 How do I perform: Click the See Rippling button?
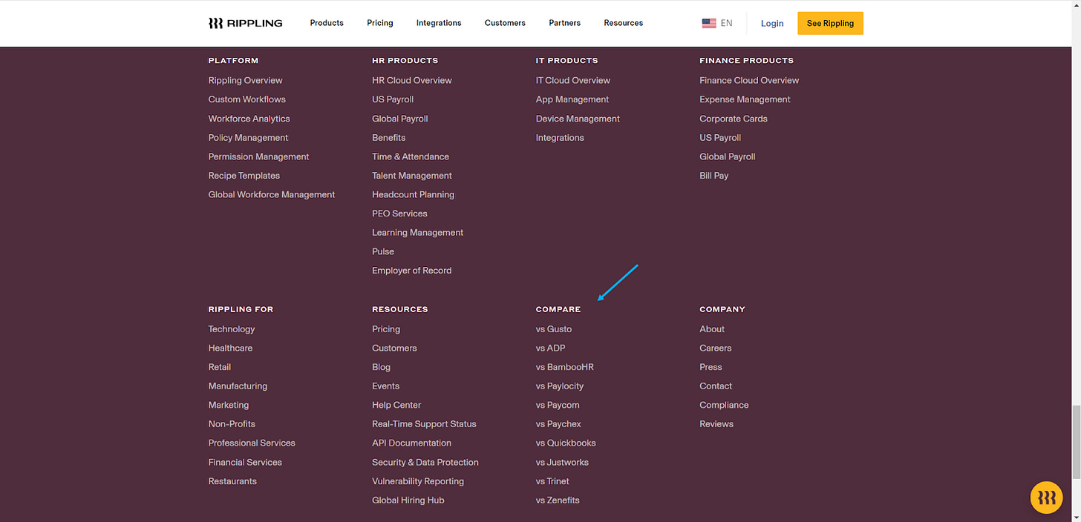point(830,23)
